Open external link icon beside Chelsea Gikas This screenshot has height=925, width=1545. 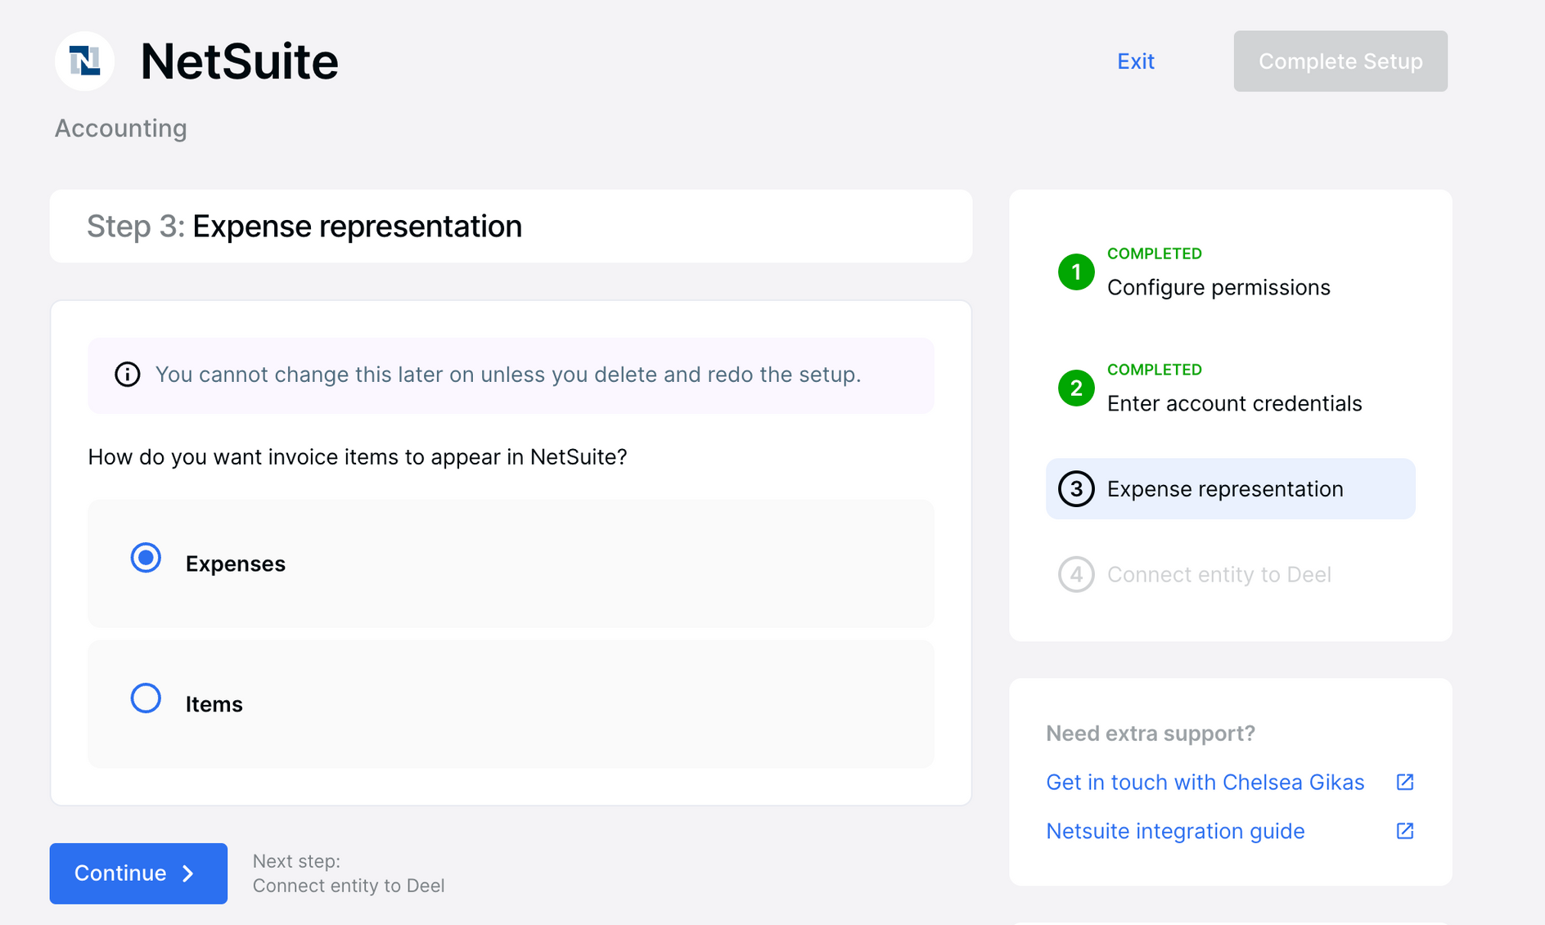coord(1404,783)
